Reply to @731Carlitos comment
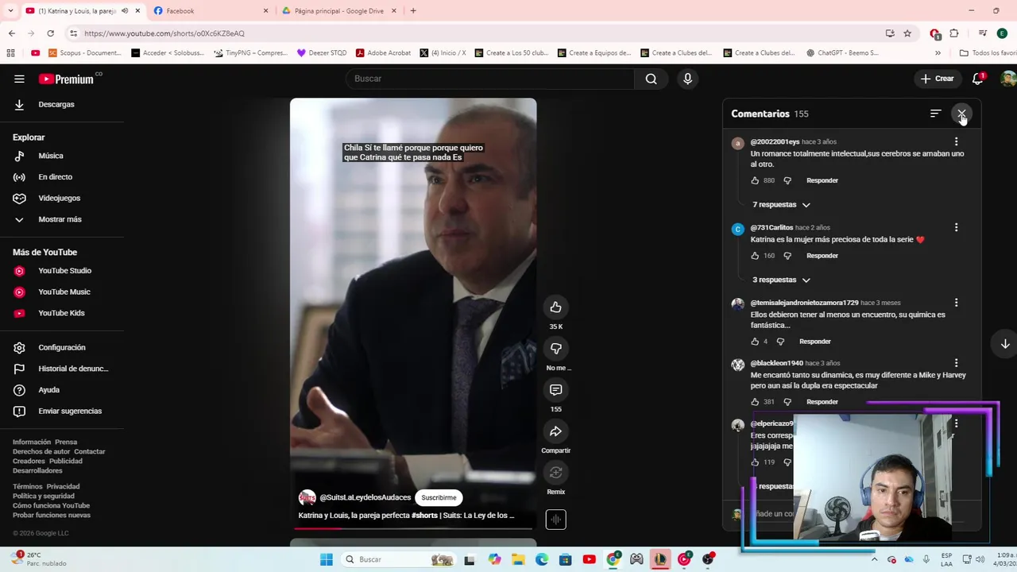Image resolution: width=1017 pixels, height=572 pixels. 822,256
